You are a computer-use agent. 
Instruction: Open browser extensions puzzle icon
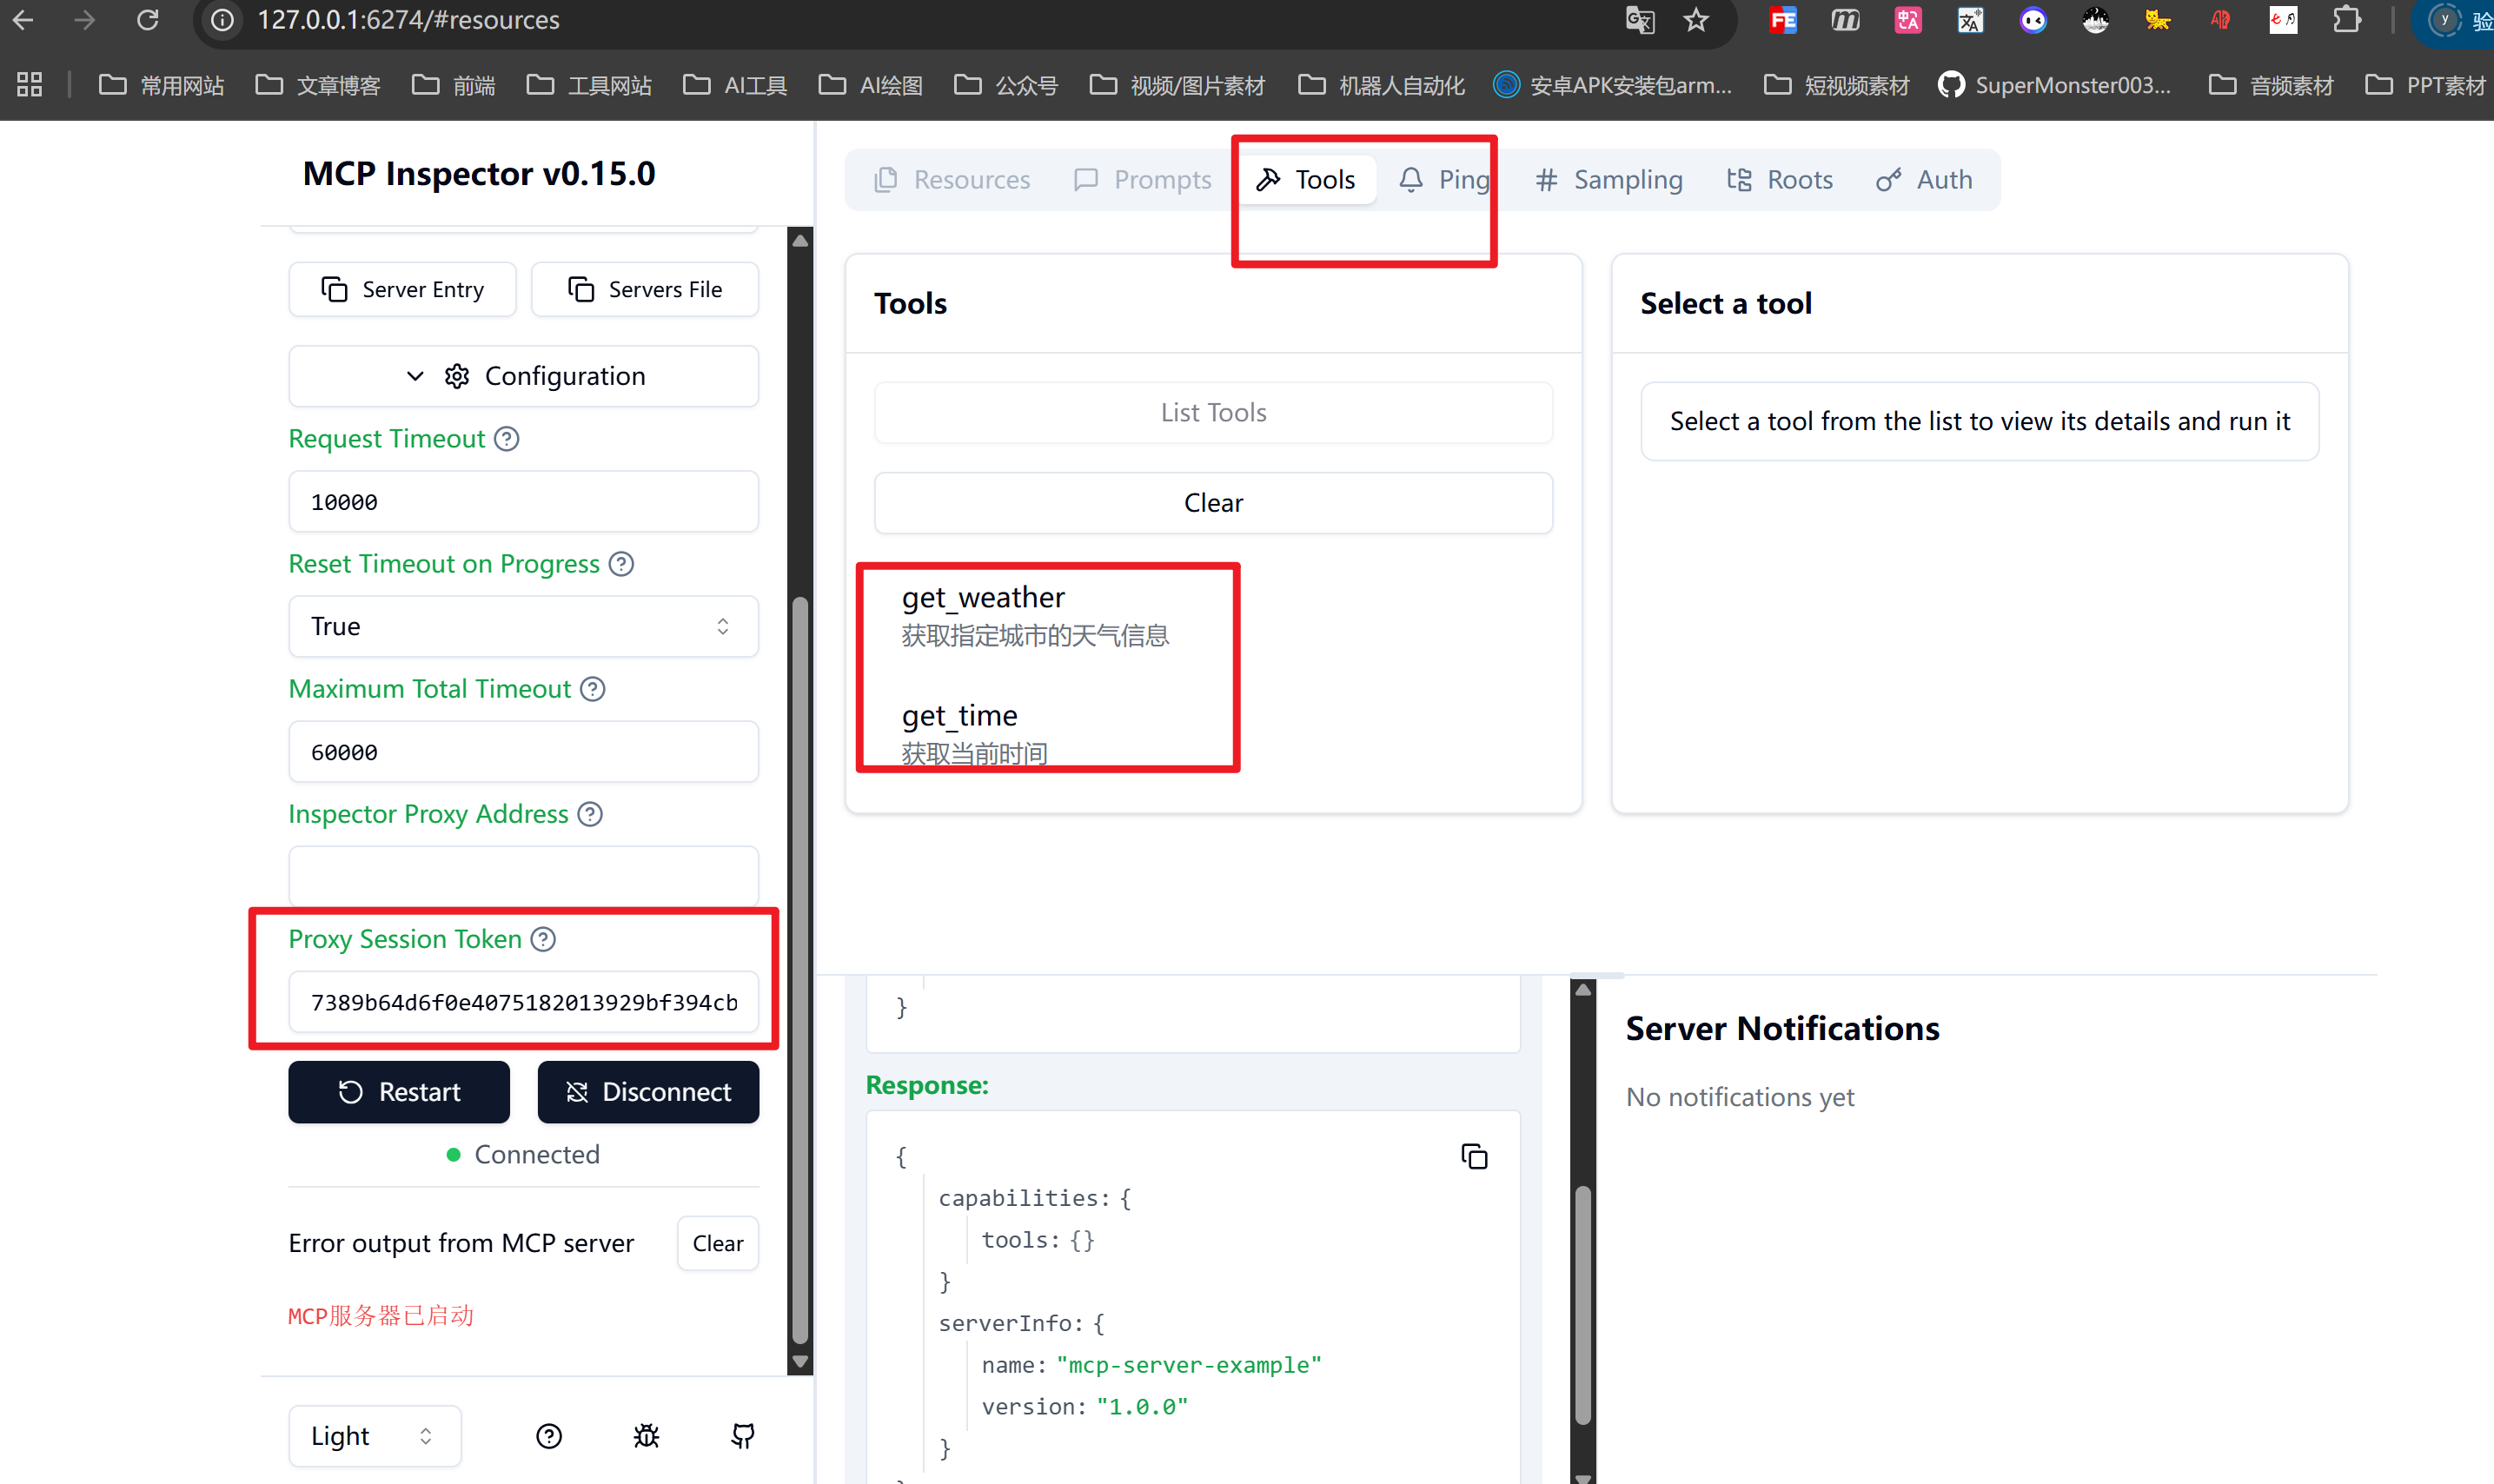[x=2346, y=20]
